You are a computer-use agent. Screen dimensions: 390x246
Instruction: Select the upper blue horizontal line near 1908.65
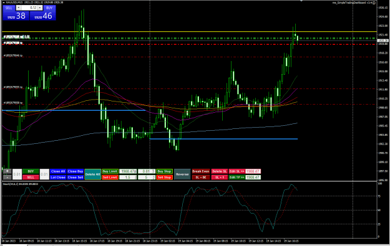pyautogui.click(x=74, y=110)
